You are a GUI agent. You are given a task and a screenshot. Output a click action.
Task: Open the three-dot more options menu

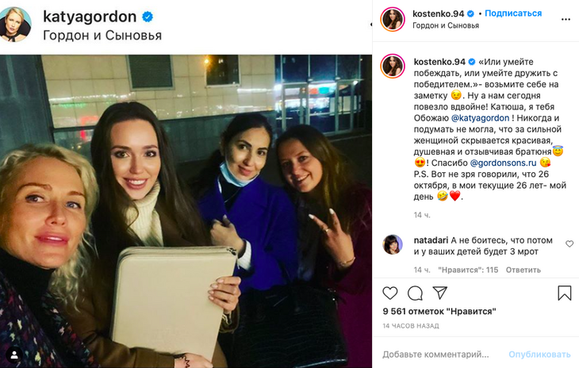[566, 19]
